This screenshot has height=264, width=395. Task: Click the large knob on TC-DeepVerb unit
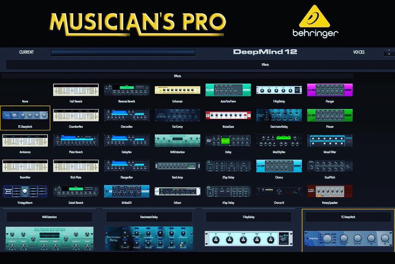click(327, 238)
